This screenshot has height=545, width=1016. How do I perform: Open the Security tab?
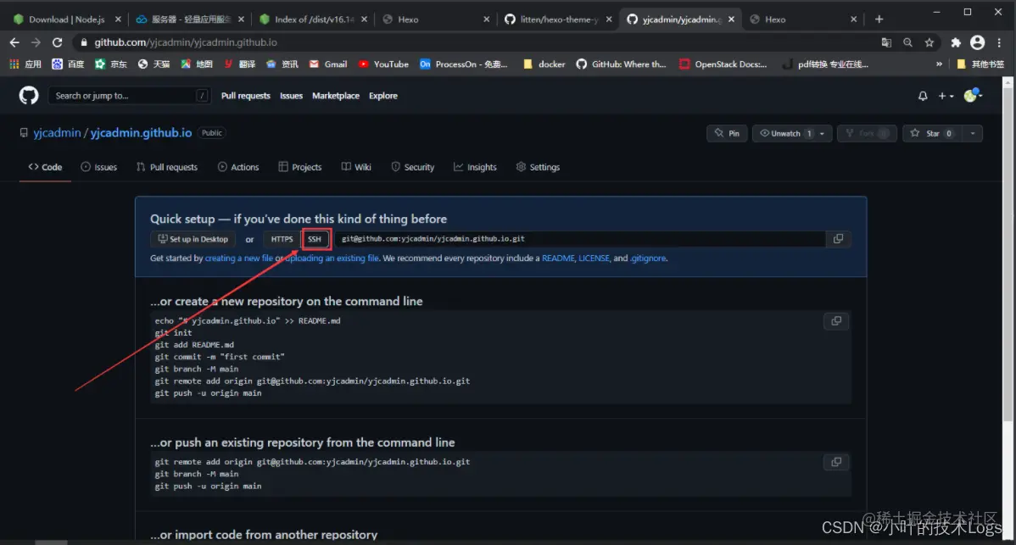[x=413, y=167]
